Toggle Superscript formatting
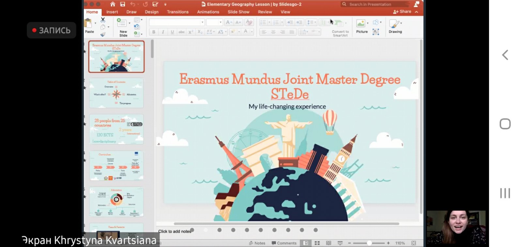522x247 pixels. pos(191,32)
